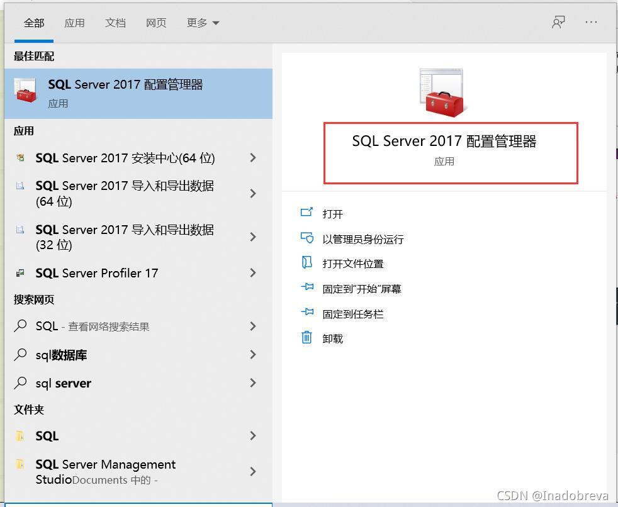The height and width of the screenshot is (507, 618).
Task: Expand arrow for 导入和导出数据 (32 位)
Action: [253, 237]
